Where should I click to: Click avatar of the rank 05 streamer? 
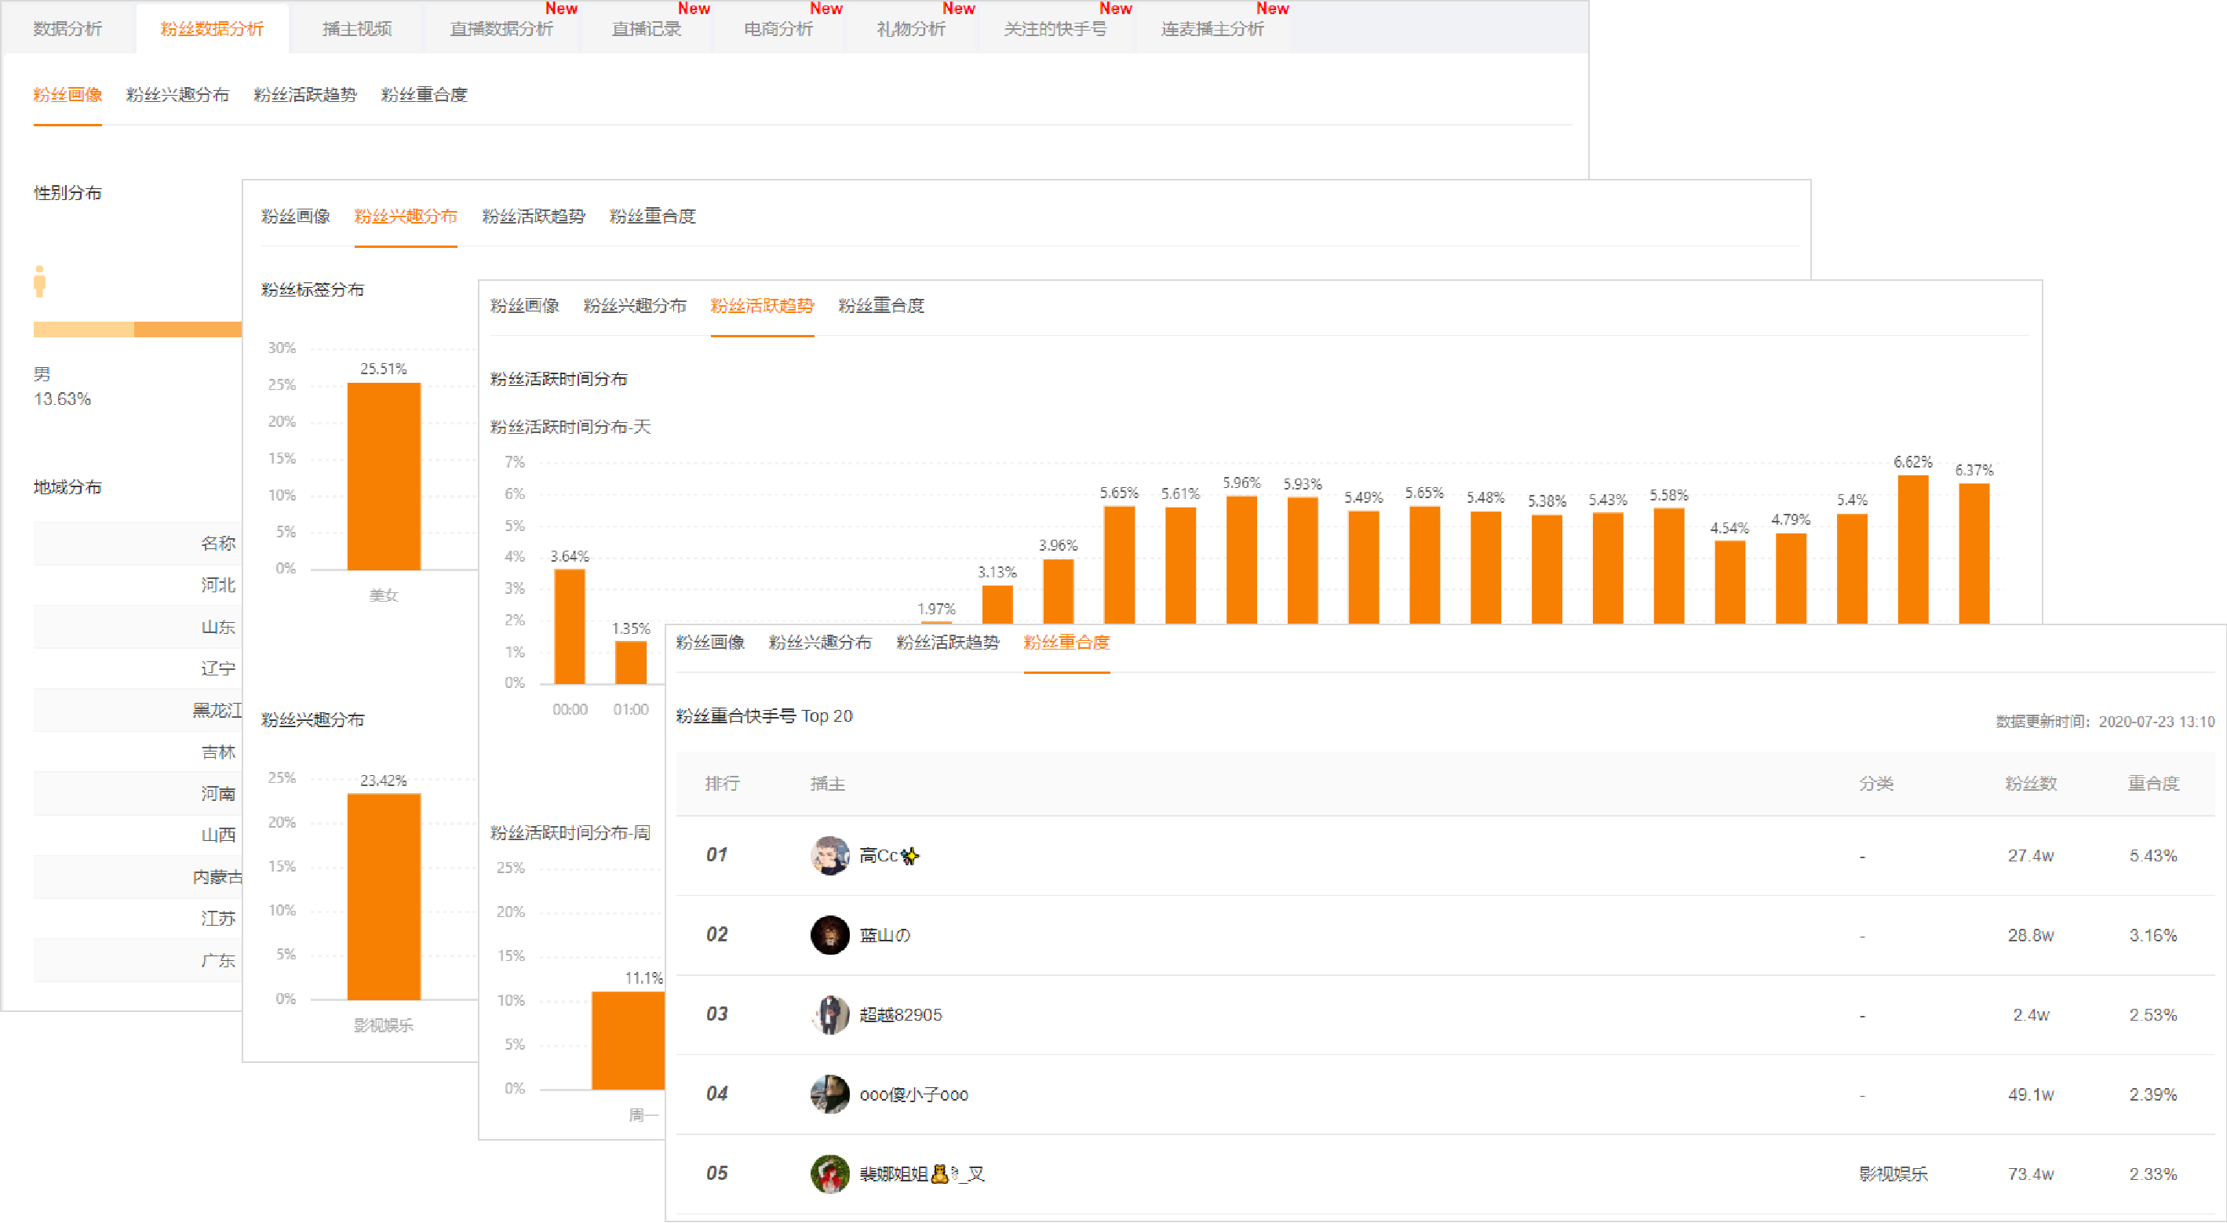[x=829, y=1173]
